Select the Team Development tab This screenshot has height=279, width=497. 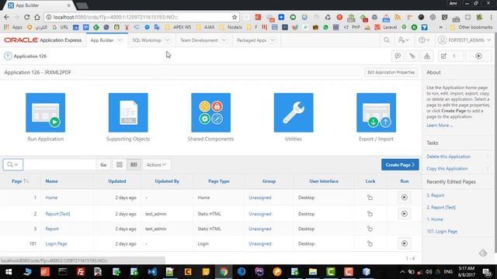pos(199,40)
